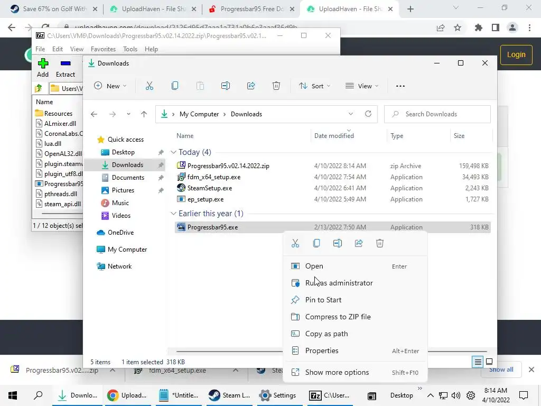Image resolution: width=541 pixels, height=406 pixels.
Task: Open Steam from the taskbar
Action: [x=230, y=395]
